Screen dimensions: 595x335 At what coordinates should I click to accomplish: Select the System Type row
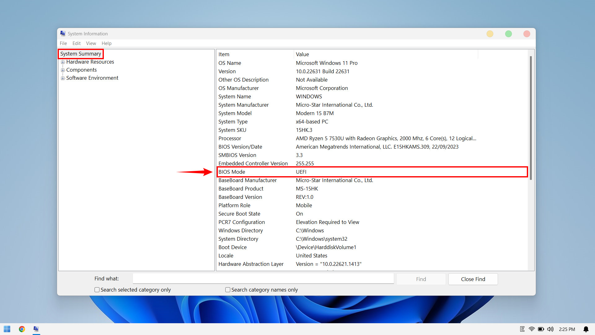coord(372,122)
